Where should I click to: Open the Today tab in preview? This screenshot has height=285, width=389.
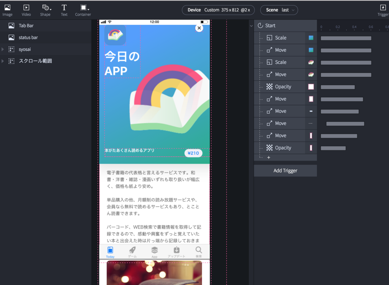[110, 252]
